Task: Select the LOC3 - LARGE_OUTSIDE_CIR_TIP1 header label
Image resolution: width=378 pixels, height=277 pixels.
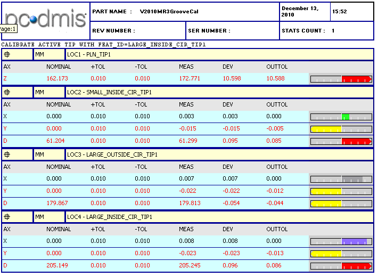Action: pos(109,154)
